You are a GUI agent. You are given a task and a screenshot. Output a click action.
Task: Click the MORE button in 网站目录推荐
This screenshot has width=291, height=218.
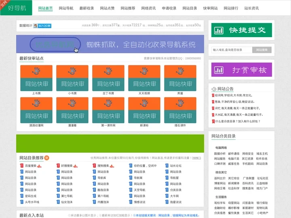[196, 158]
